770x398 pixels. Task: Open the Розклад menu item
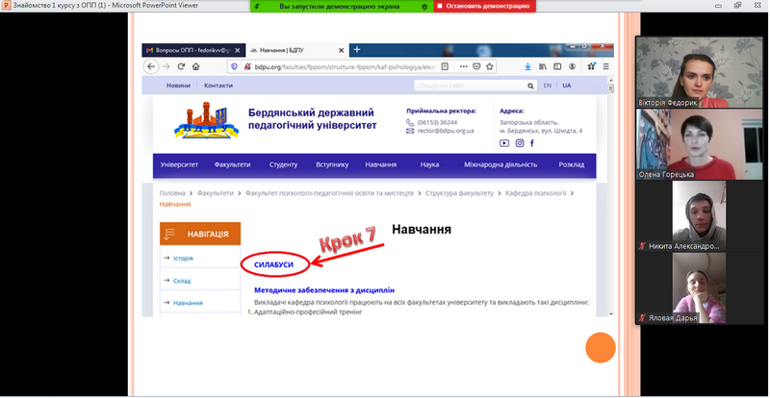(572, 165)
